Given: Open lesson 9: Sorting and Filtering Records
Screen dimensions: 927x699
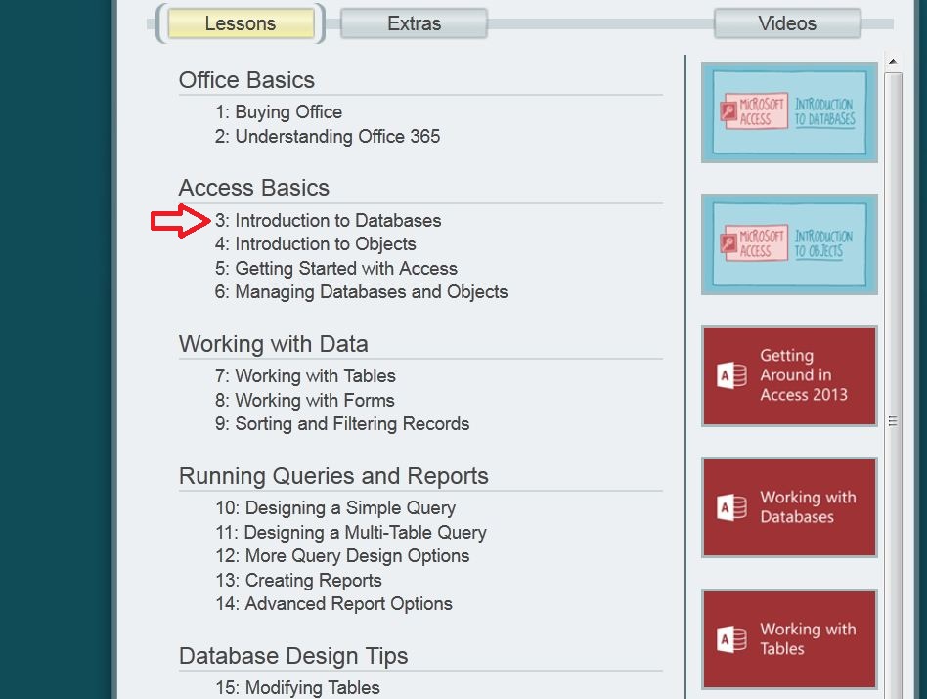Looking at the screenshot, I should coord(342,423).
